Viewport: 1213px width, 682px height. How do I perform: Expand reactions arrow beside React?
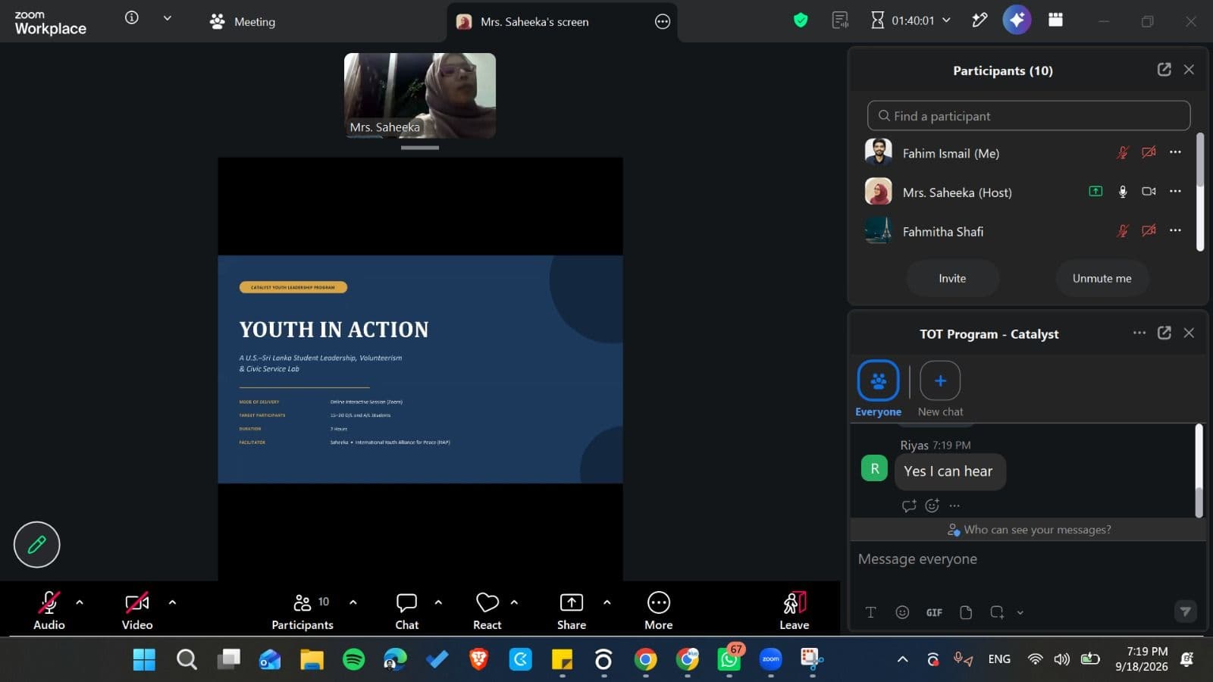pyautogui.click(x=514, y=602)
